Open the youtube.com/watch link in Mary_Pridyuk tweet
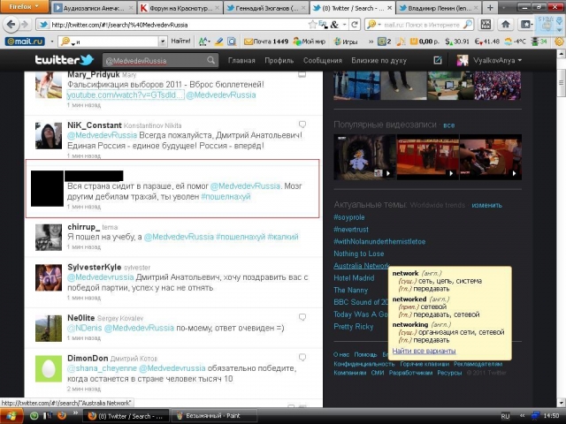566x424 pixels. 126,95
